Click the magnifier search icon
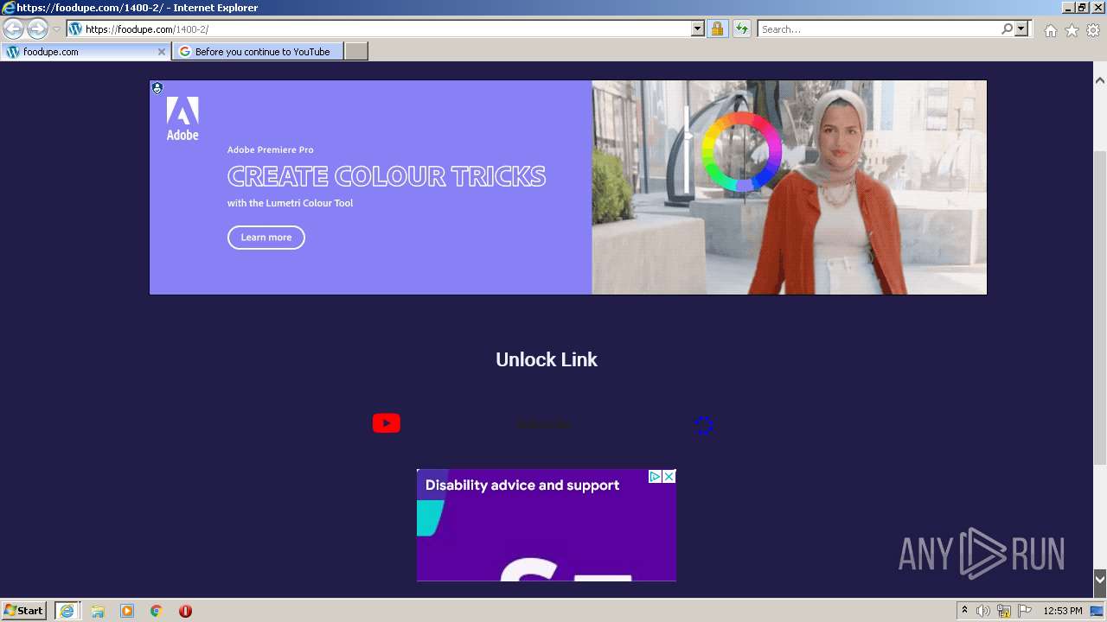 [1007, 29]
